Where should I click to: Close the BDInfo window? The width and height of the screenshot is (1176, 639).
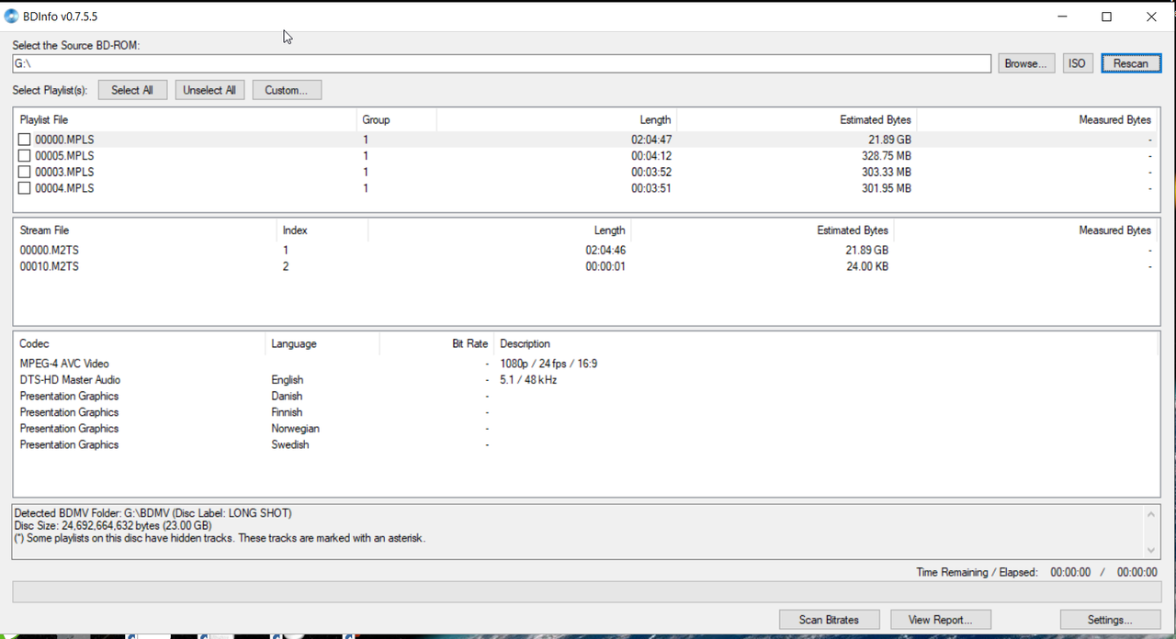coord(1151,17)
